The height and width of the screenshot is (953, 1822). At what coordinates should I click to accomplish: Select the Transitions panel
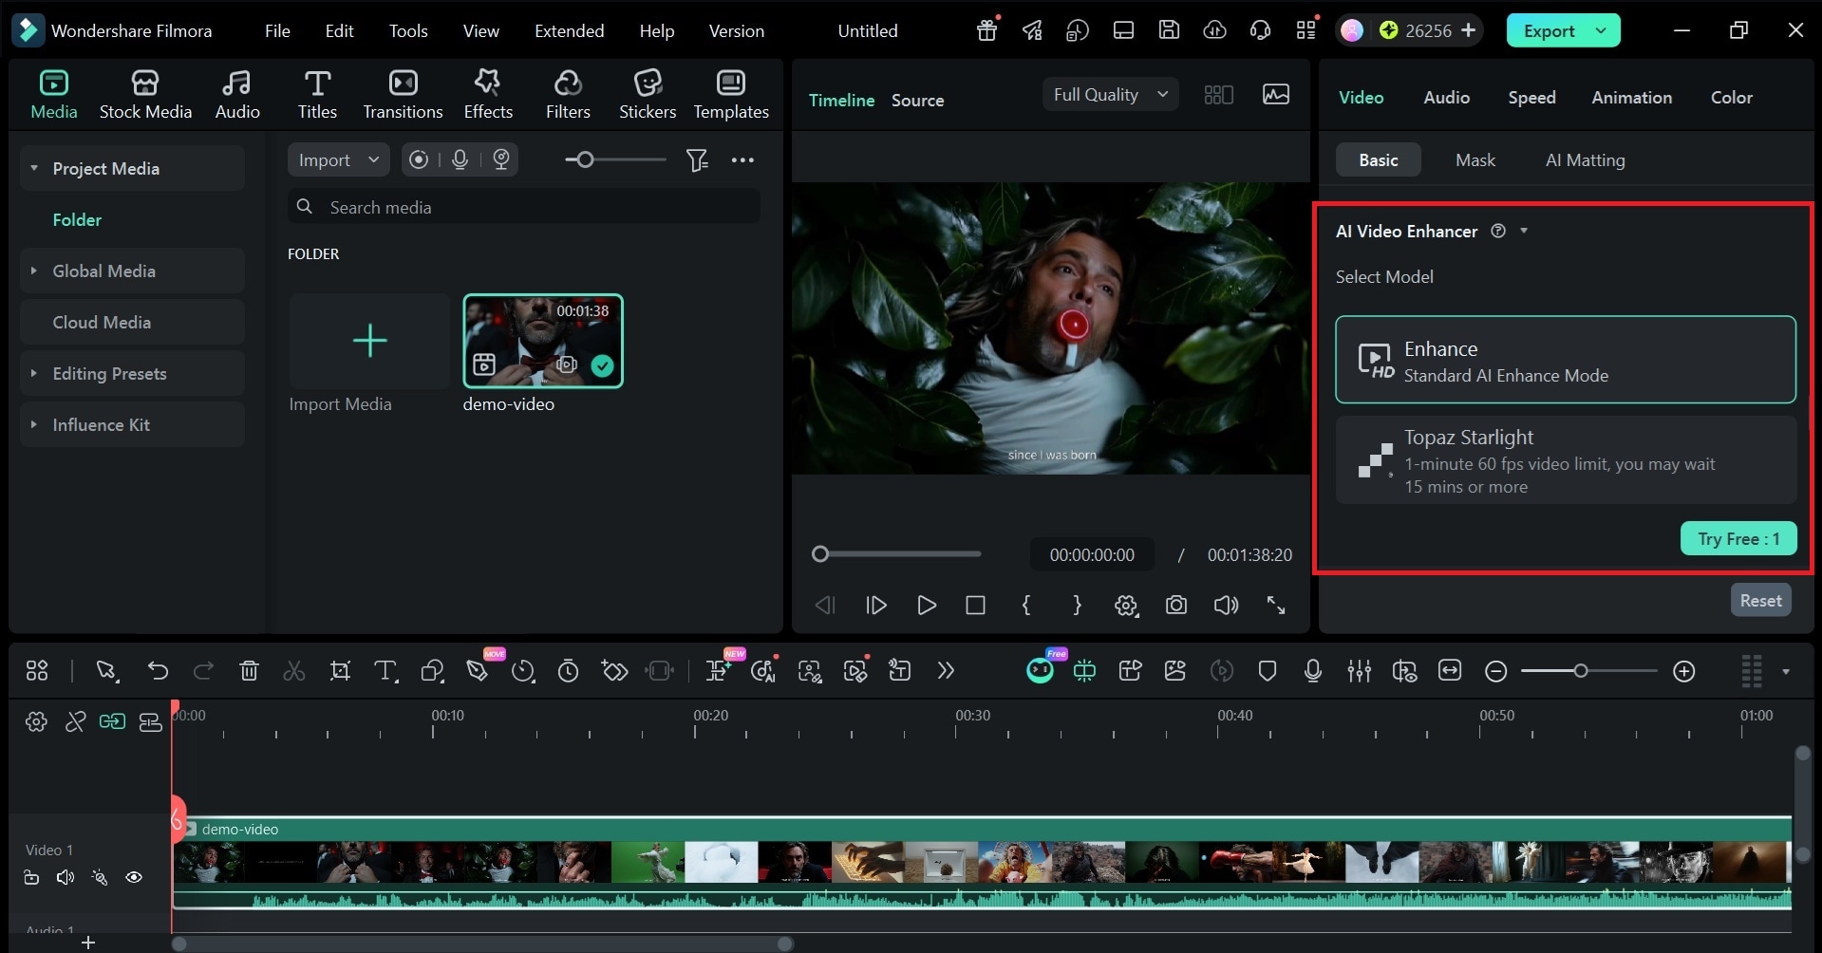point(403,92)
